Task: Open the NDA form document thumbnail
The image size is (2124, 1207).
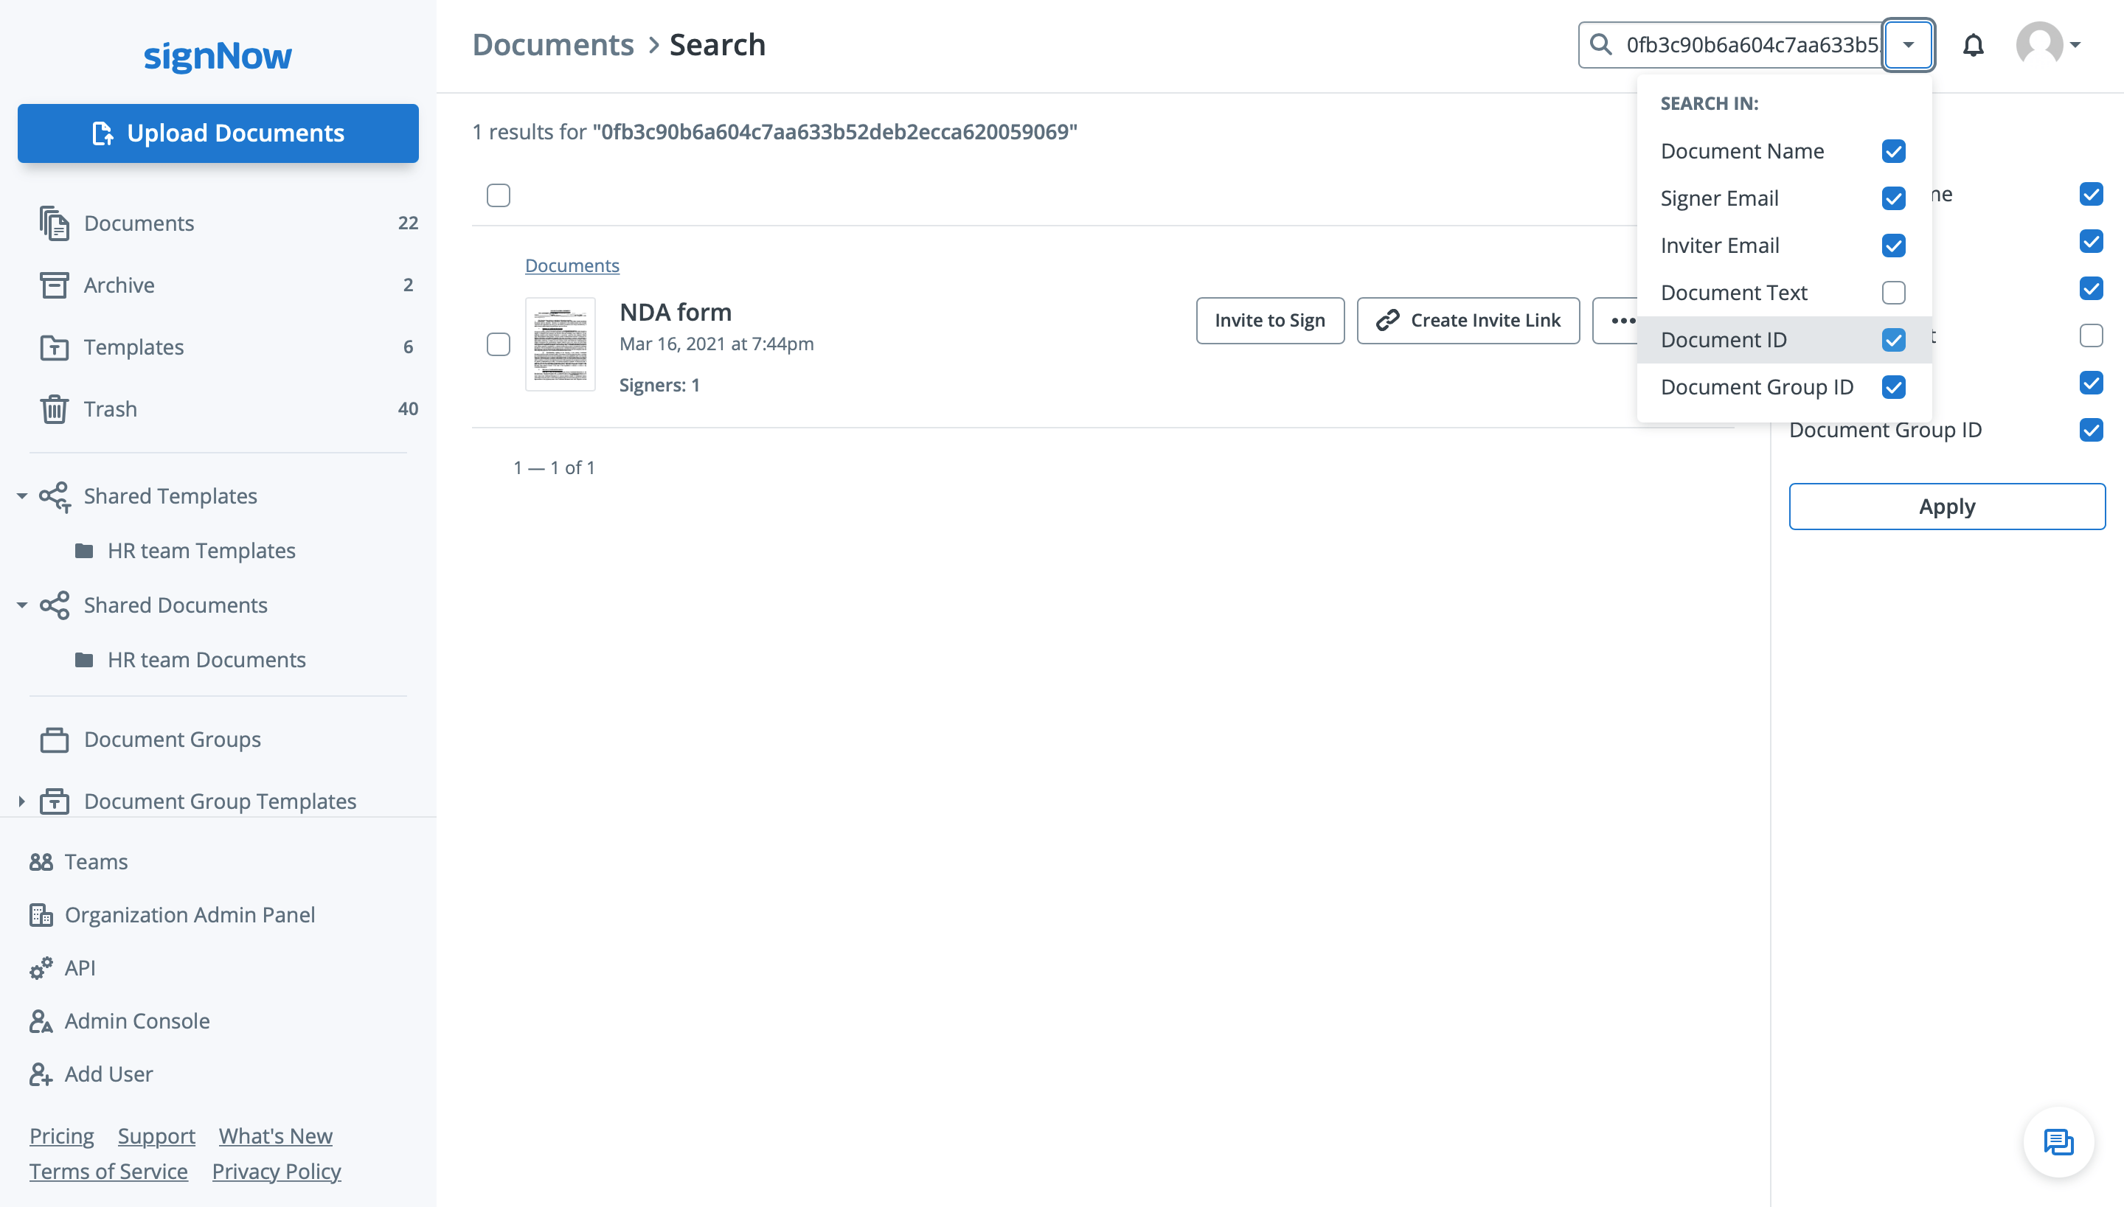Action: coord(560,344)
